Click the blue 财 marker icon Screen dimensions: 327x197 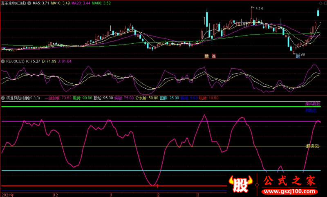298,56
